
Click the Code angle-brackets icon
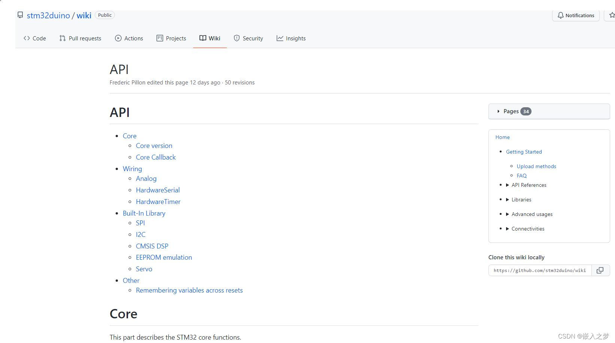point(27,38)
